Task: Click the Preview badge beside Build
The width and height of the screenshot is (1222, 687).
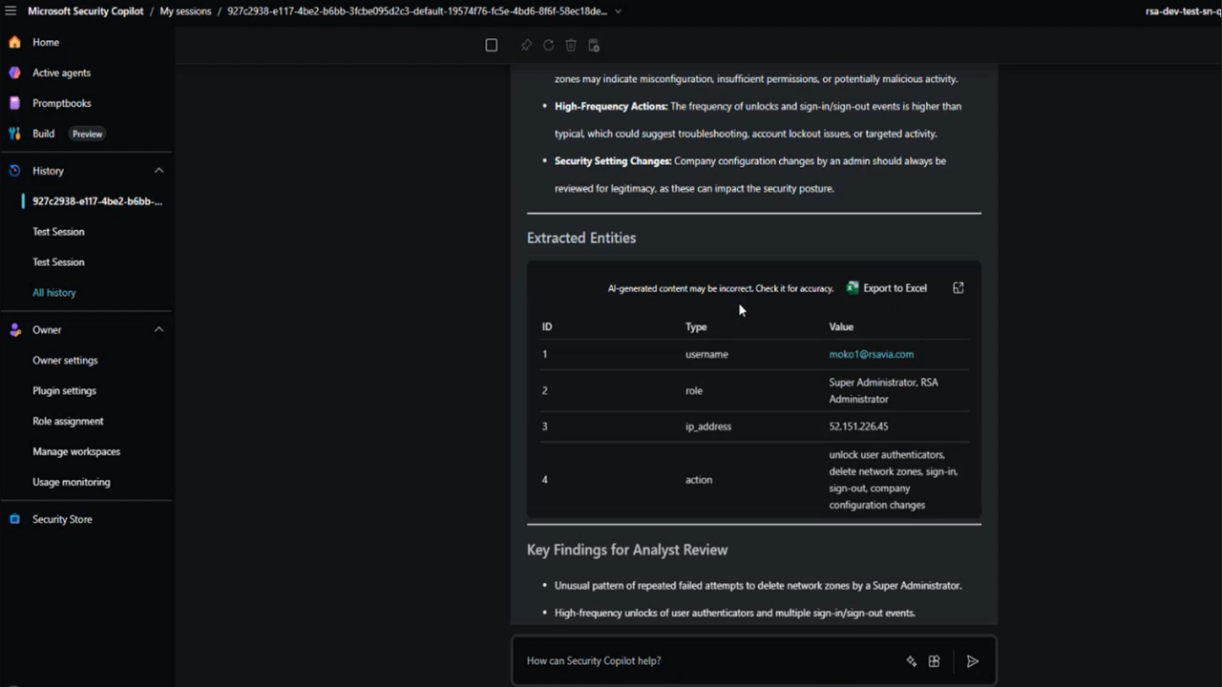Action: (87, 134)
